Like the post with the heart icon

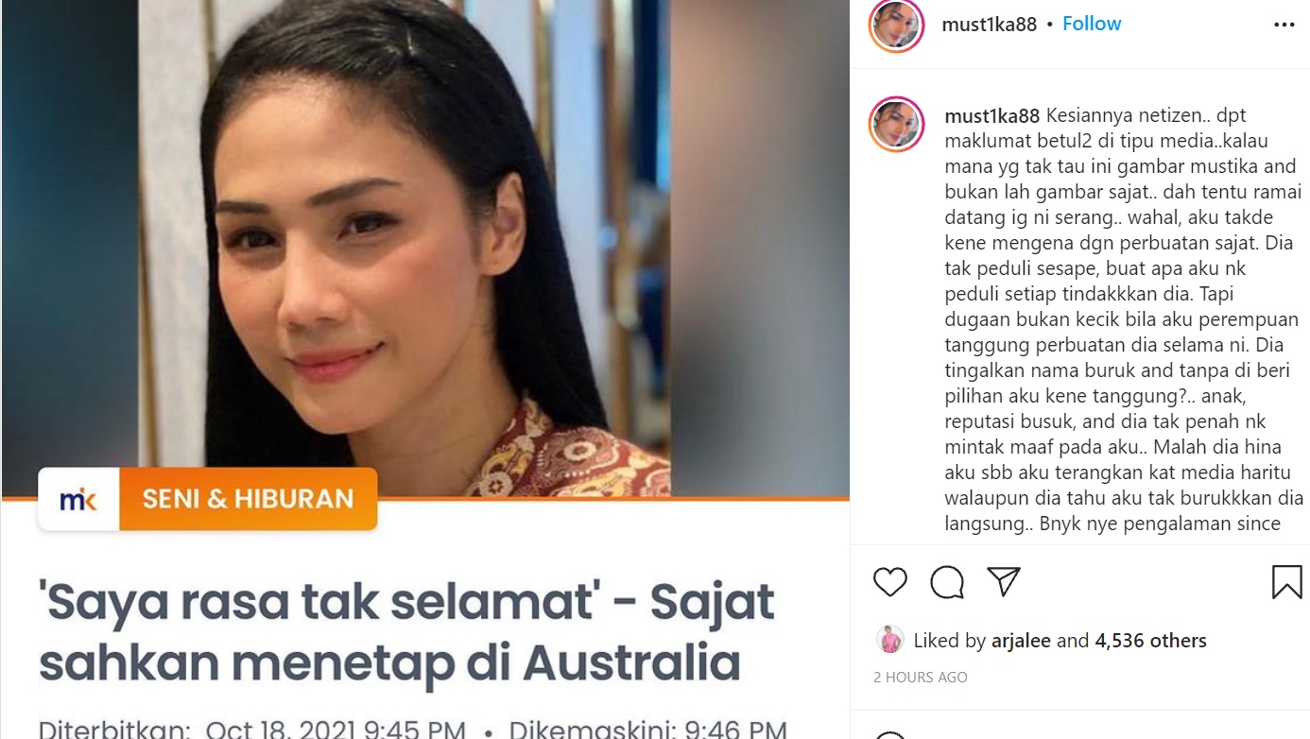click(889, 582)
